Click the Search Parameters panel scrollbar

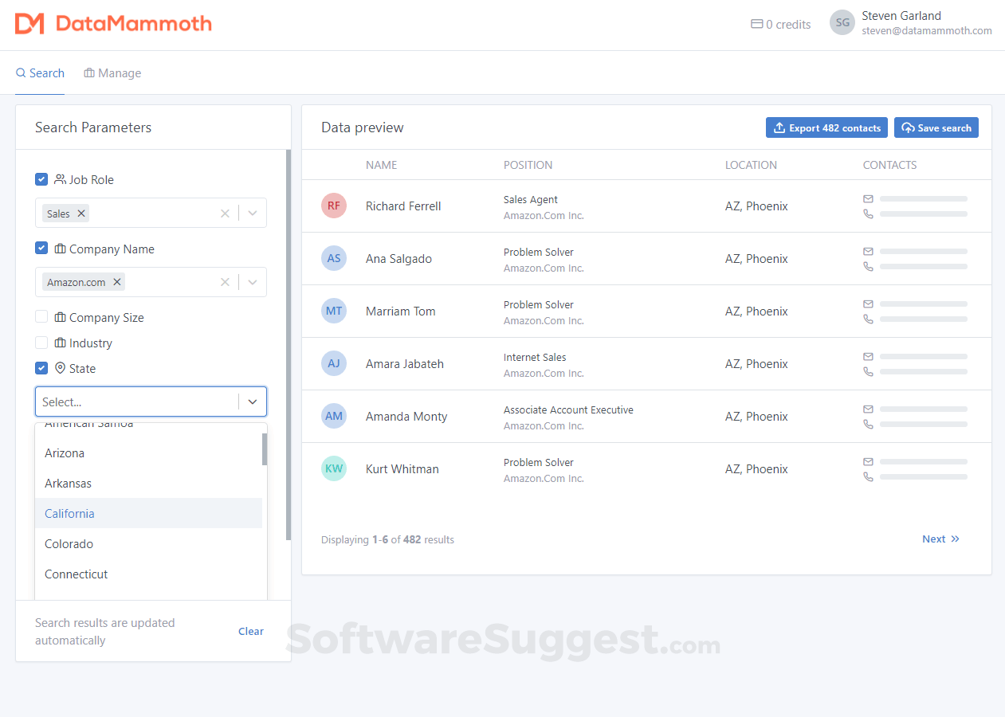289,345
